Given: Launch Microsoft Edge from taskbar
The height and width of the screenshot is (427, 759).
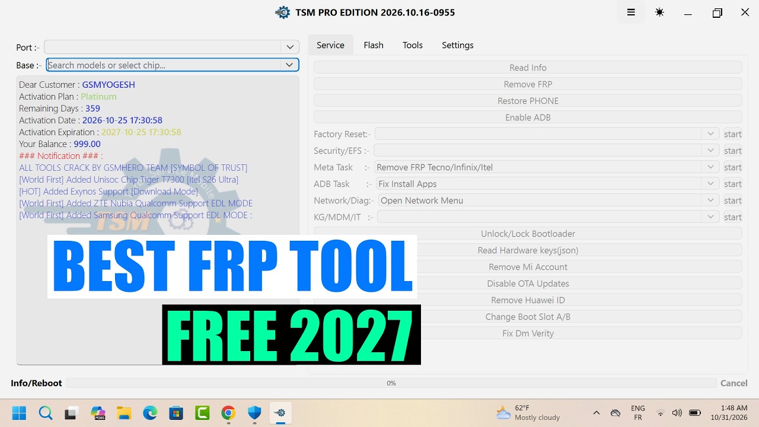Looking at the screenshot, I should 150,413.
